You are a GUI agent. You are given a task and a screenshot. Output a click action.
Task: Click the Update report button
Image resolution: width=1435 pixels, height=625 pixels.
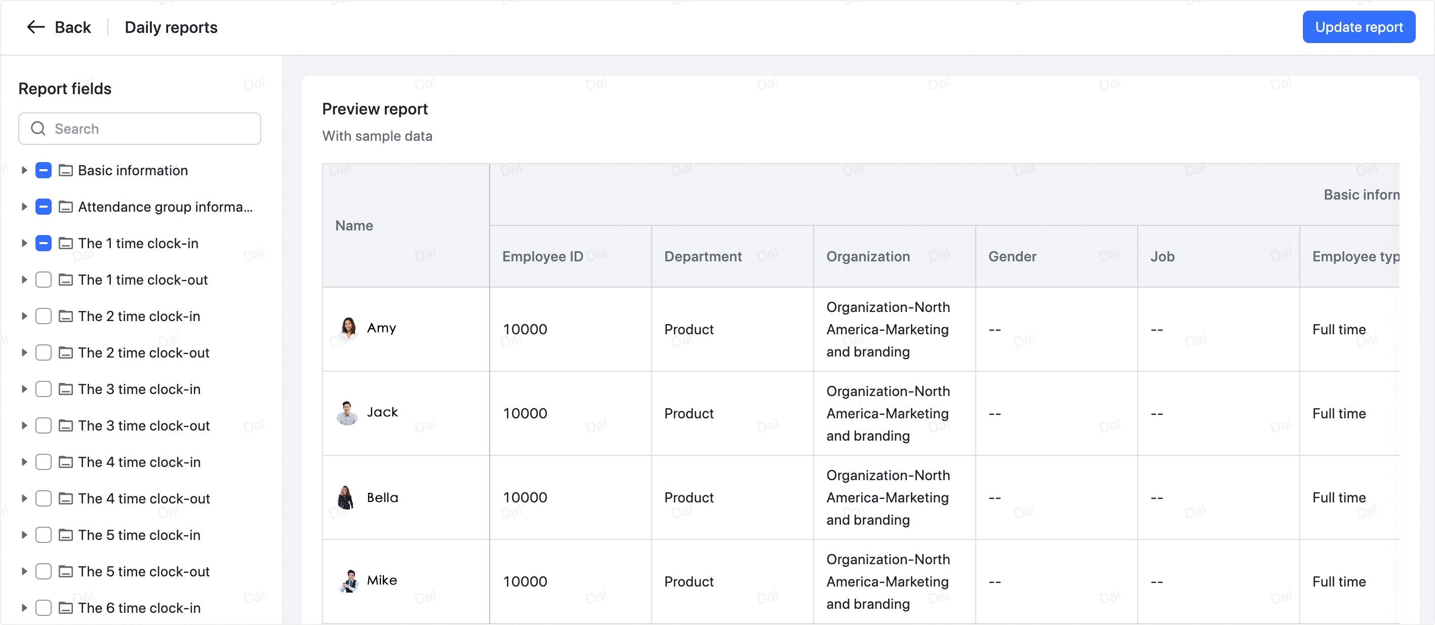tap(1358, 26)
